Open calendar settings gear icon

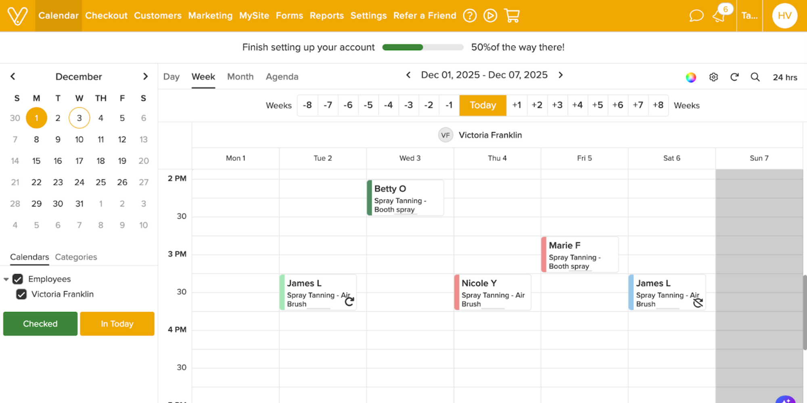pos(713,77)
